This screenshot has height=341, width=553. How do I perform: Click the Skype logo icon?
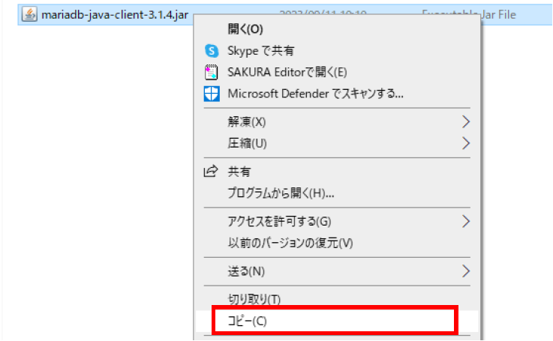[x=211, y=51]
